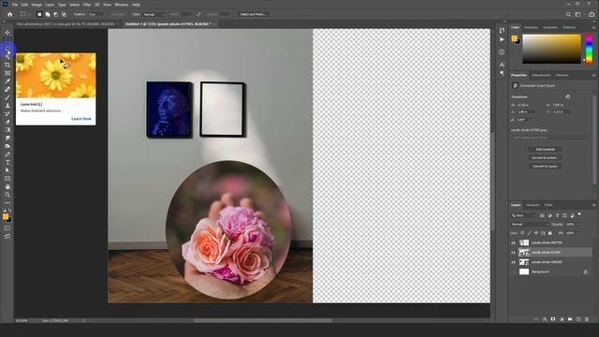The width and height of the screenshot is (599, 337).
Task: Select the Lasso tool in toolbar
Action: (x=7, y=49)
